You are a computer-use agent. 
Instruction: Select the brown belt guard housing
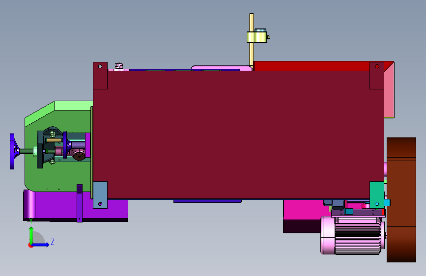401,200
